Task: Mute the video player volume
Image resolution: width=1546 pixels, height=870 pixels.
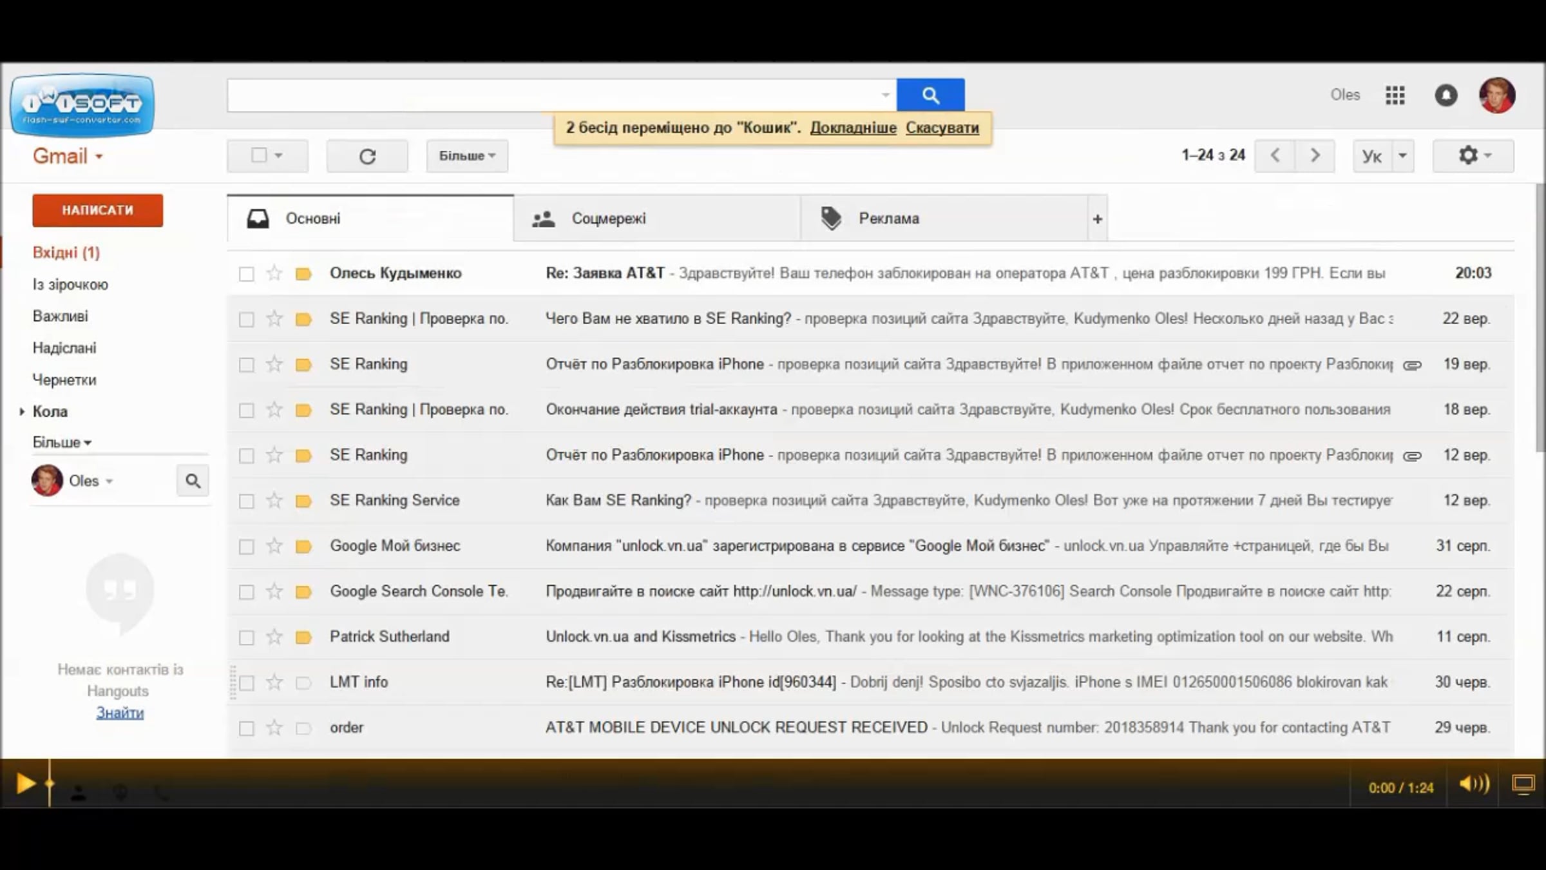Action: 1474,784
